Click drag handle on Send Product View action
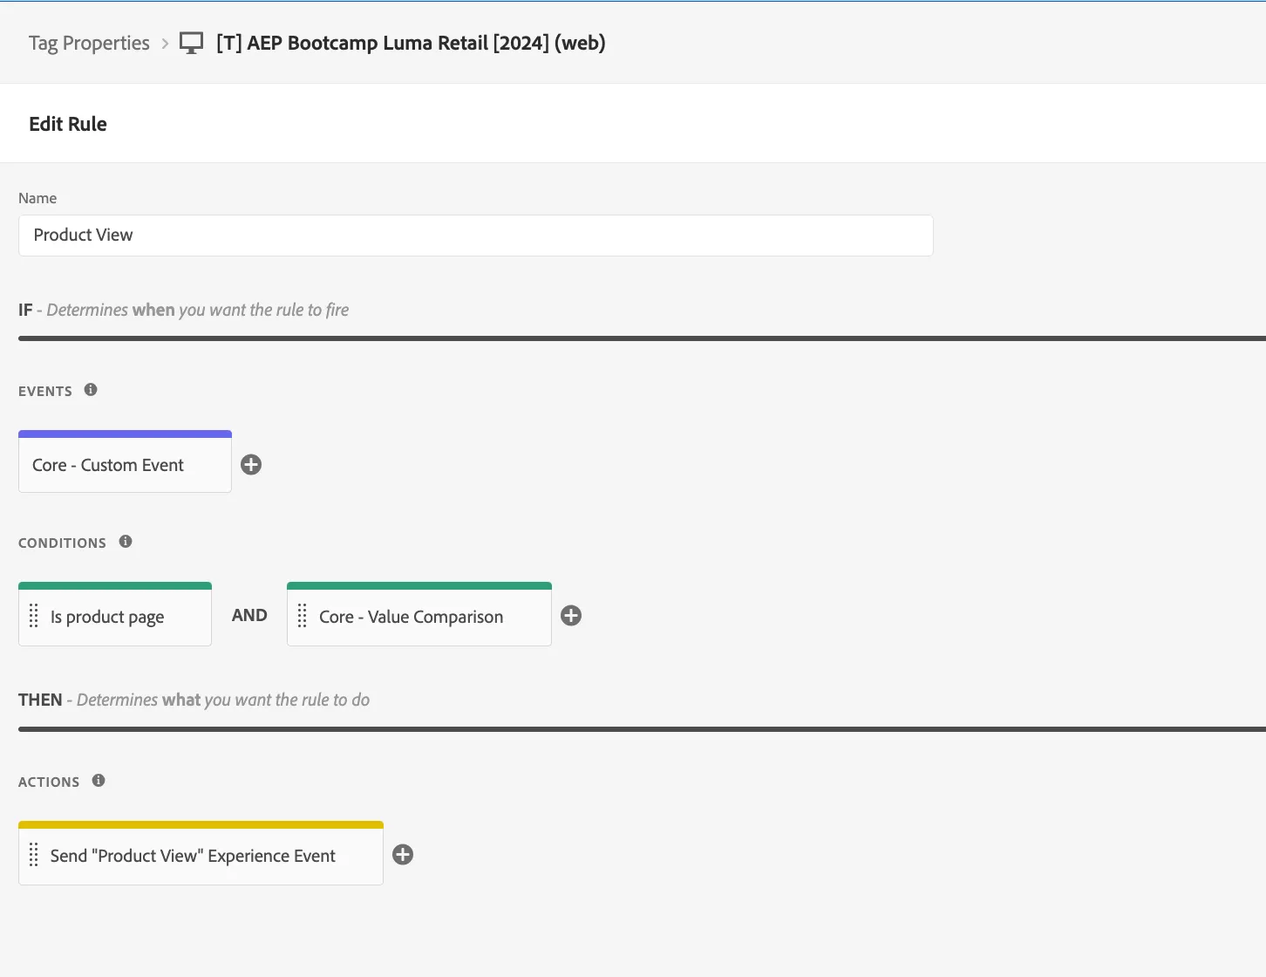The height and width of the screenshot is (977, 1266). (34, 855)
